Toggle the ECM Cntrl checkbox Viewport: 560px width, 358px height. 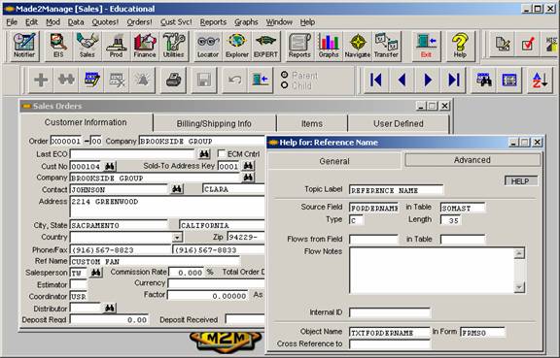tap(222, 153)
